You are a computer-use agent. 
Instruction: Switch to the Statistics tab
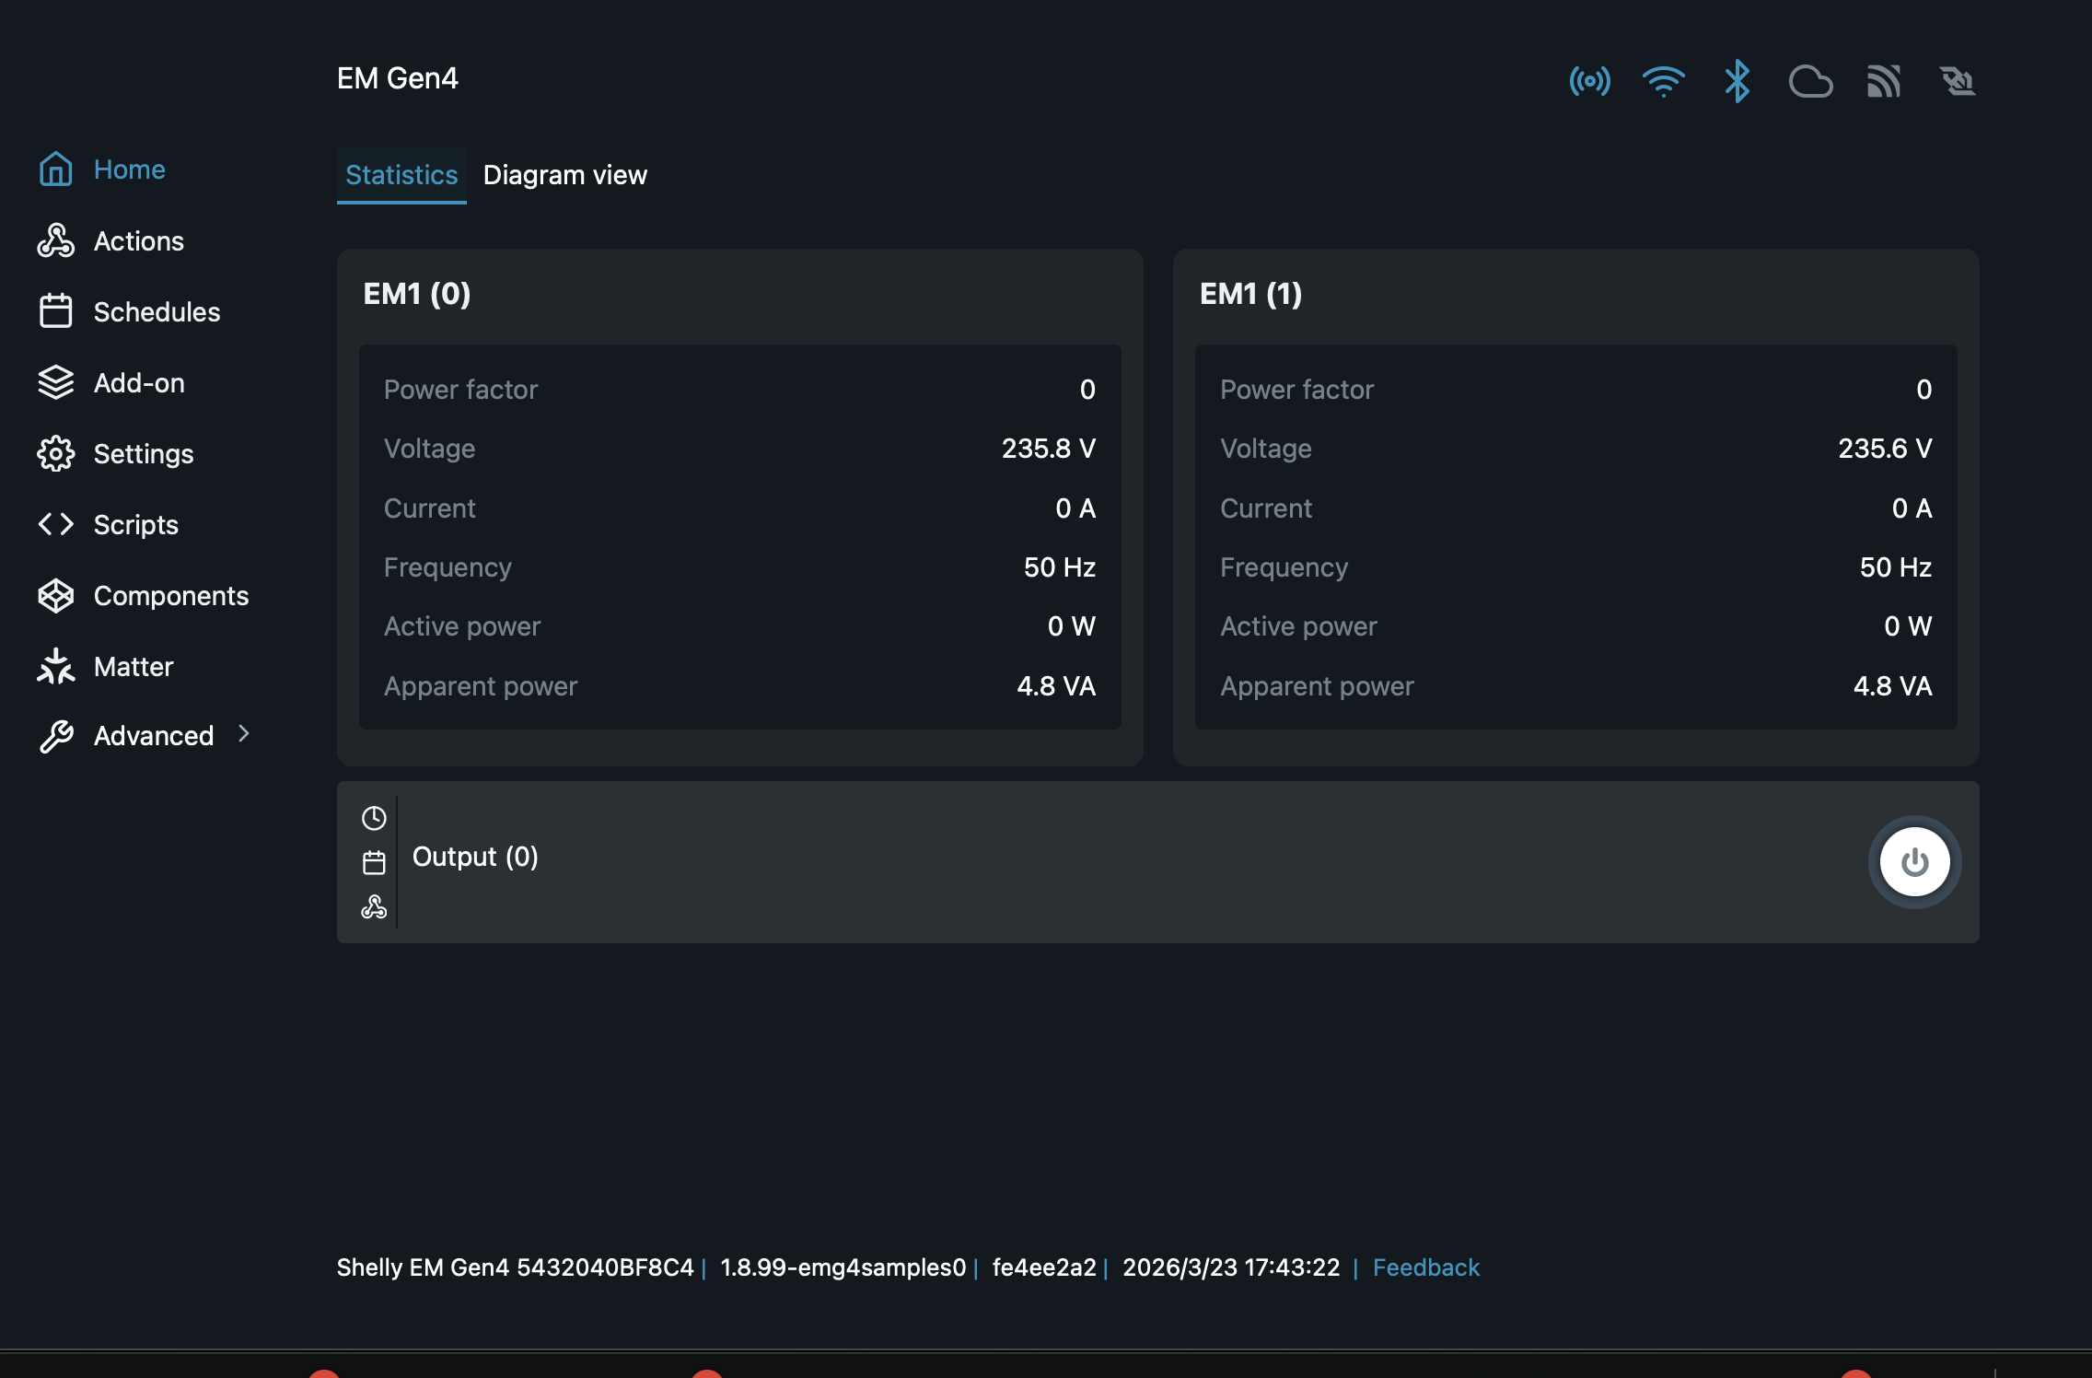[x=401, y=175]
